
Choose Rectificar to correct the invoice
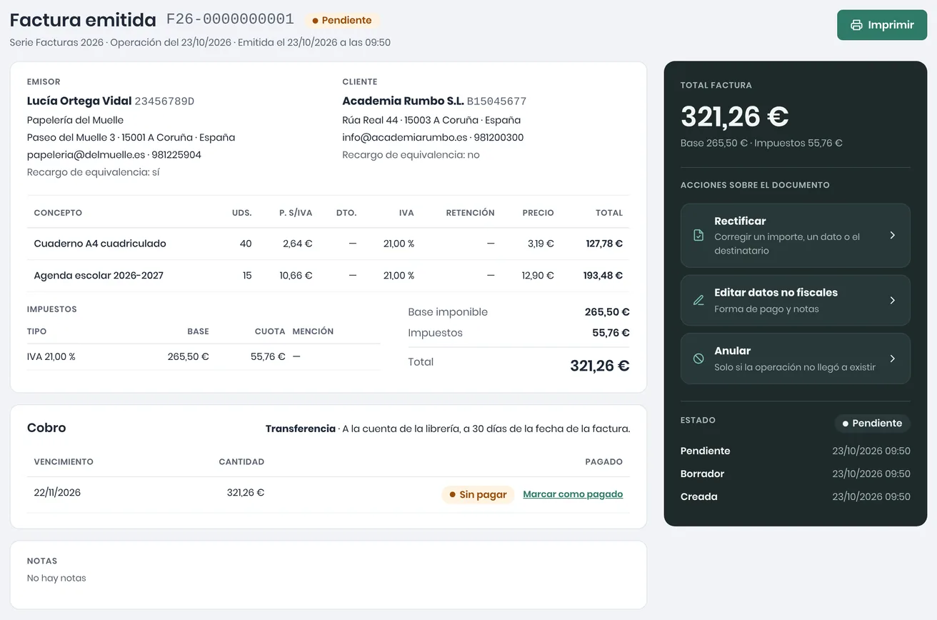(795, 235)
